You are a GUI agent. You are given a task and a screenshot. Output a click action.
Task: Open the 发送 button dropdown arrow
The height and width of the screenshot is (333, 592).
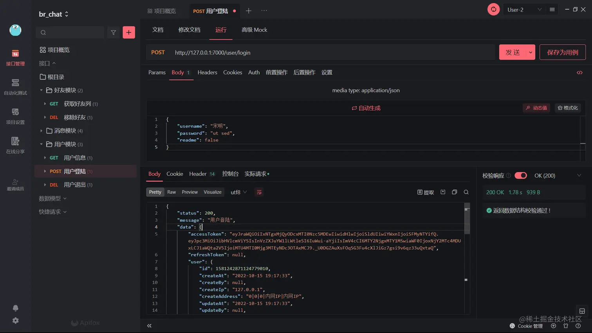pos(531,52)
